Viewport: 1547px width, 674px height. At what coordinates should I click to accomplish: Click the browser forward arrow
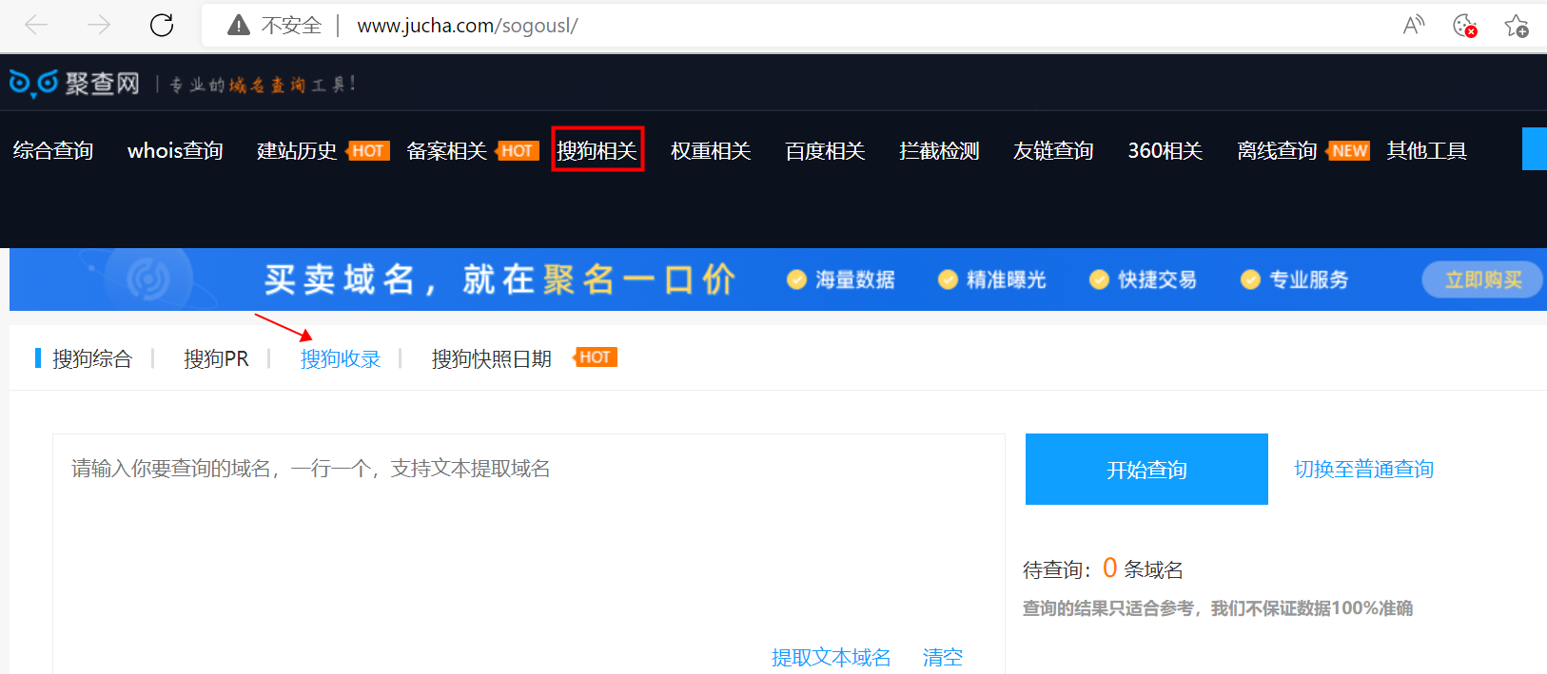tap(99, 25)
